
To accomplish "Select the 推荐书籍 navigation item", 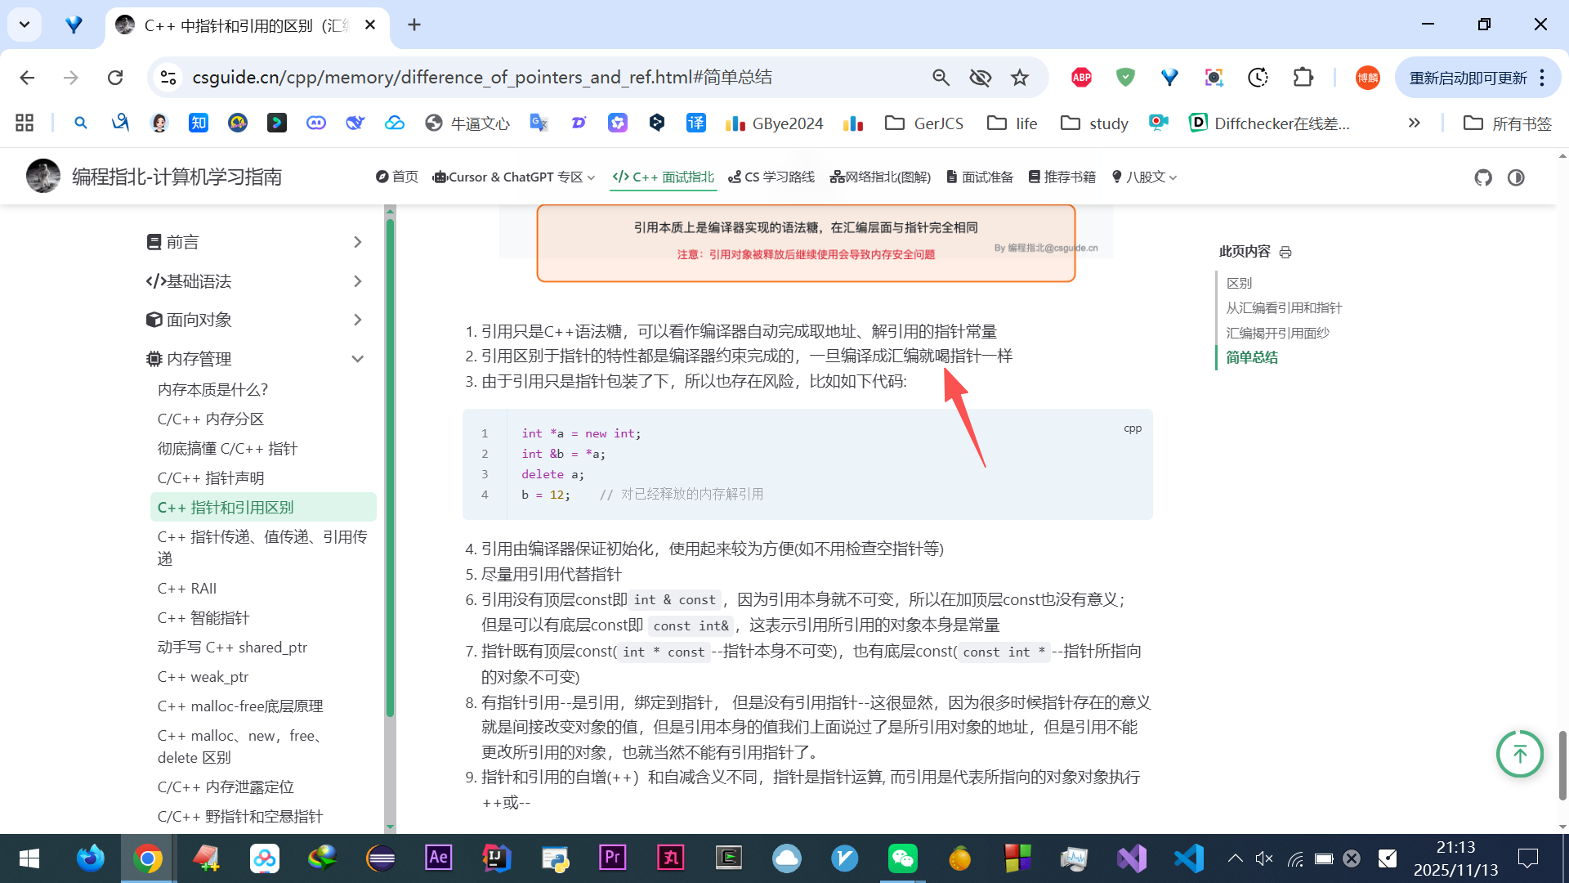I will point(1062,177).
